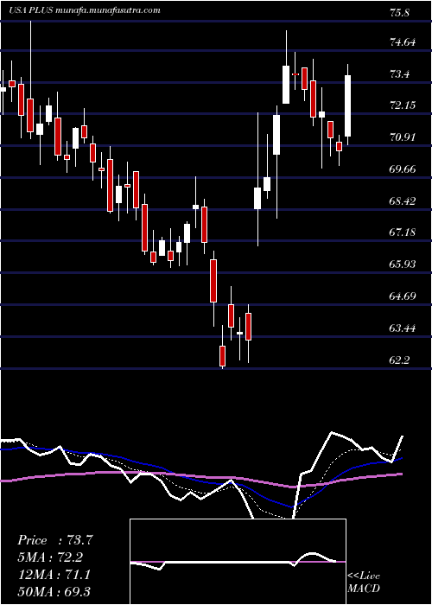Select the 65.93 price axis label
Viewport: 432px width, 605px height.
tap(403, 264)
